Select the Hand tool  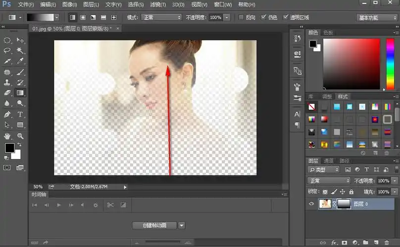point(7,136)
